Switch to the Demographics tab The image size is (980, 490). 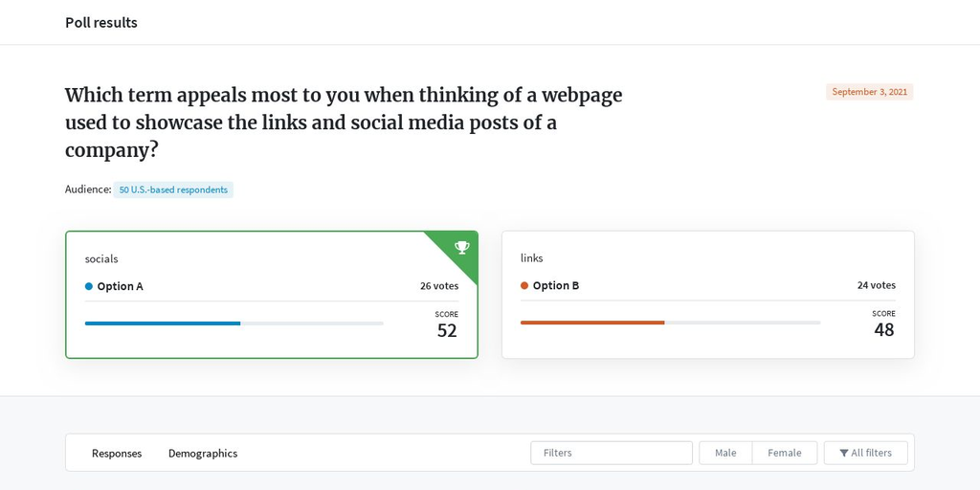pyautogui.click(x=203, y=453)
